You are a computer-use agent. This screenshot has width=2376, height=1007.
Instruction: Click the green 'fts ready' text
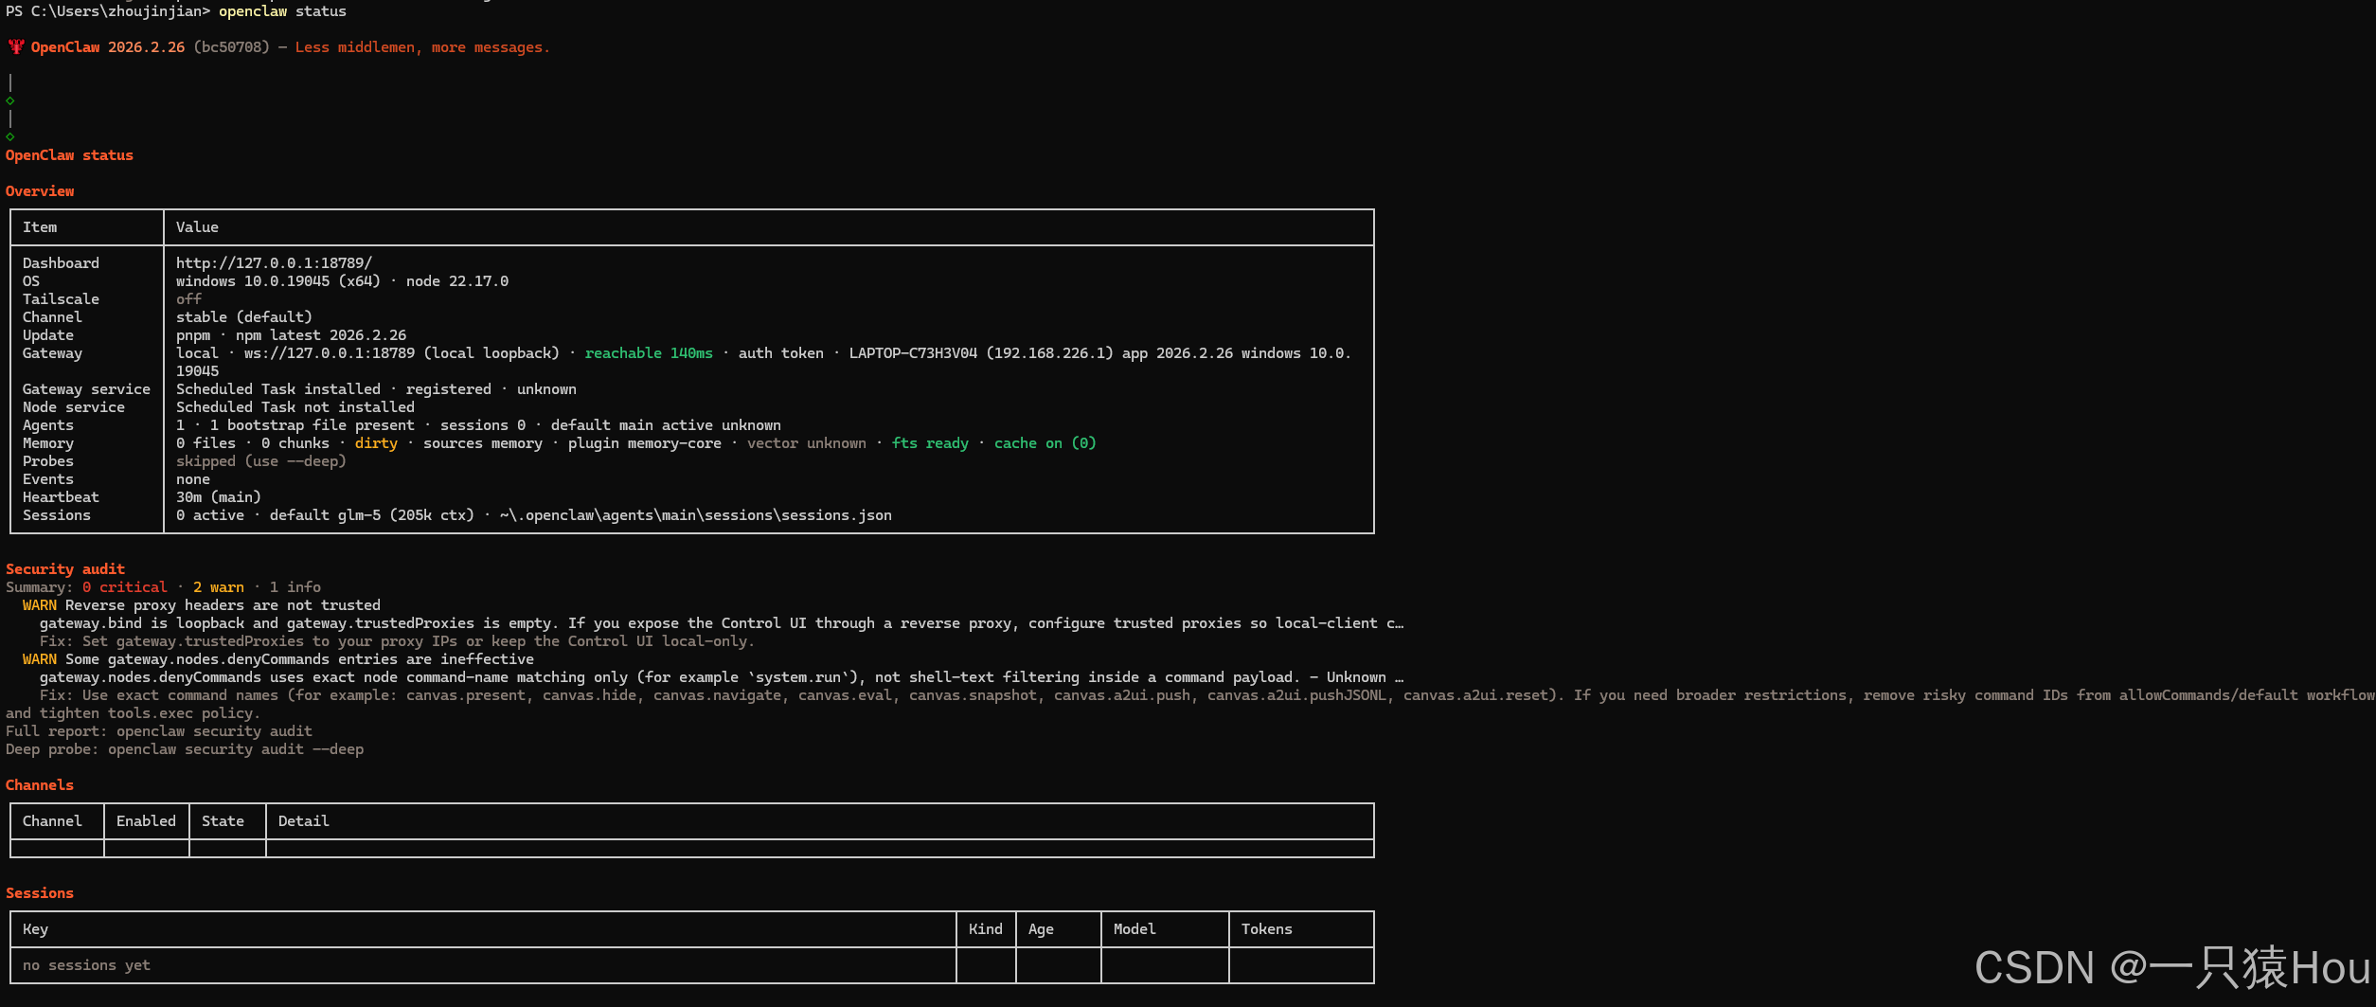(x=930, y=443)
